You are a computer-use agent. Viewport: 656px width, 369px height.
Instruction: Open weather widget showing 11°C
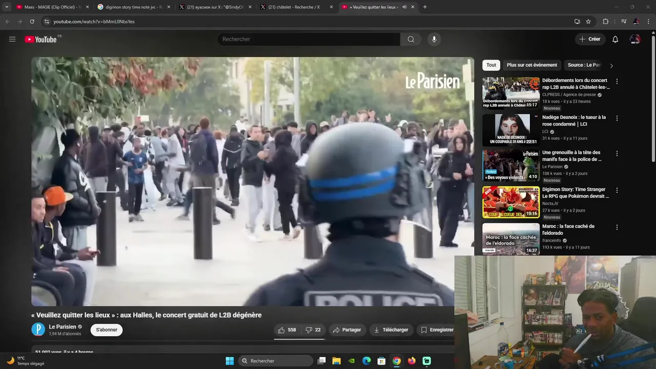coord(26,361)
